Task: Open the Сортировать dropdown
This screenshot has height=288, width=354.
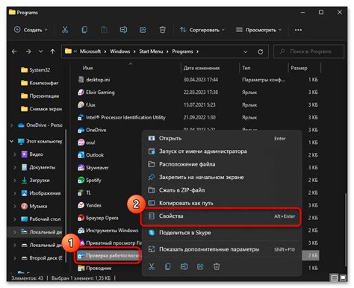Action: coord(202,30)
